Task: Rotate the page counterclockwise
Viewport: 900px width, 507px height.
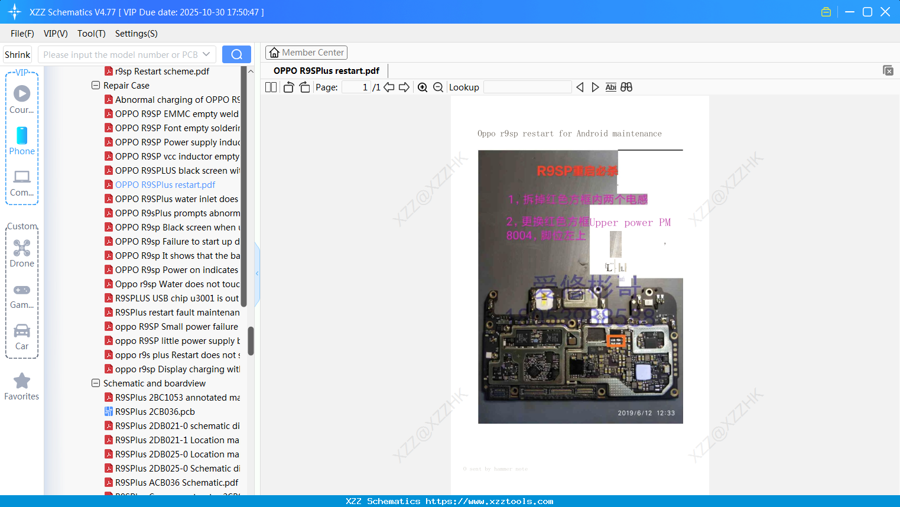Action: 288,87
